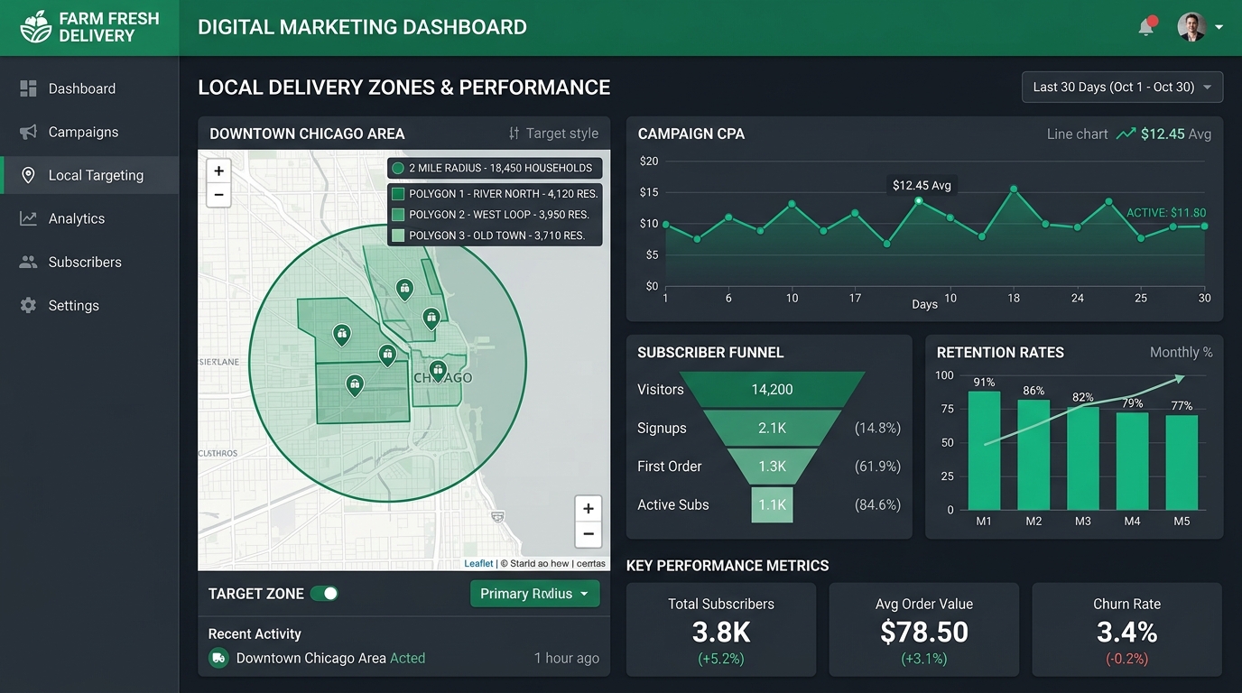Click the Avg Order Value $78.50 card
Image resolution: width=1242 pixels, height=693 pixels.
pyautogui.click(x=923, y=629)
